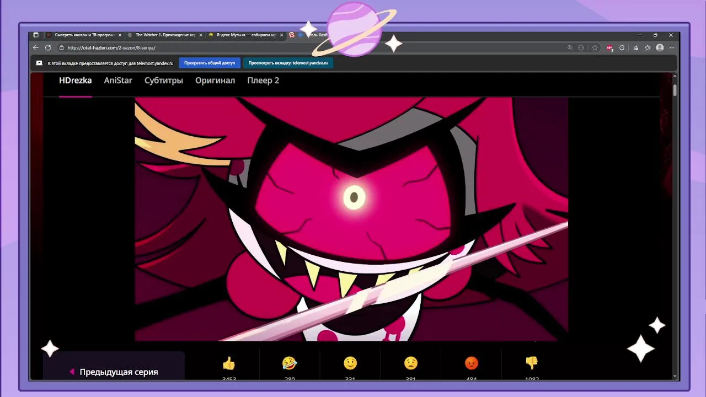The image size is (706, 397).
Task: Click the screen-sharing indicator icon in infobar
Action: click(39, 63)
